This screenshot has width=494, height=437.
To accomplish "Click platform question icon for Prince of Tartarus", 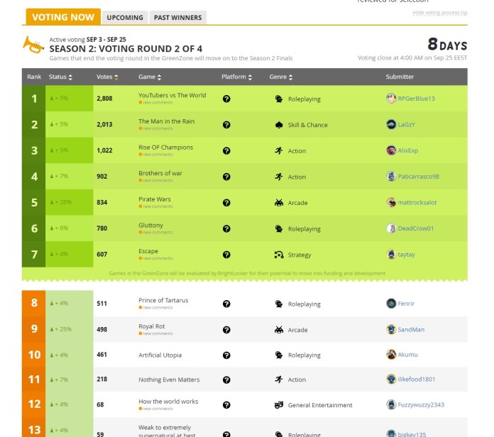I will click(x=226, y=304).
